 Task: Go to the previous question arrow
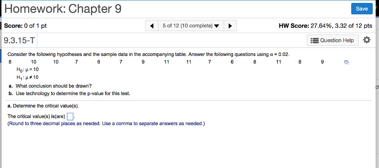click(x=152, y=26)
